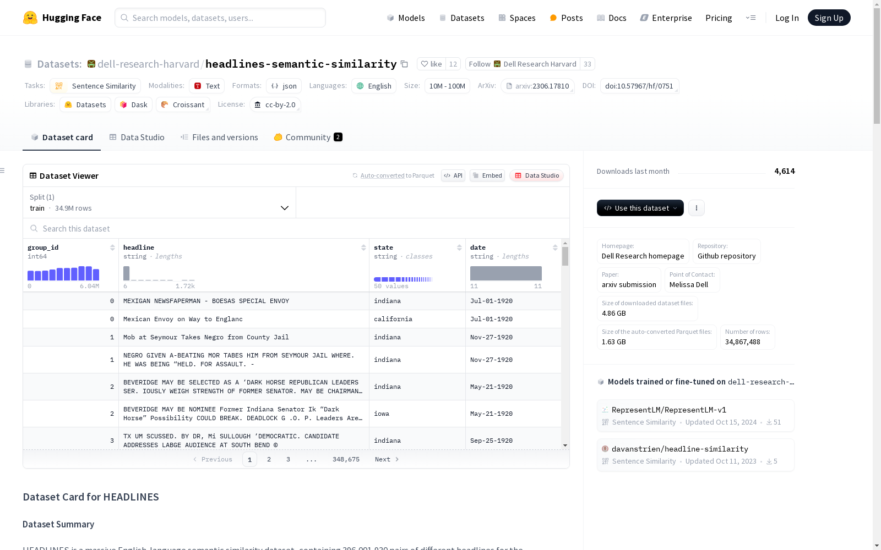Click the English language tag

pos(374,86)
